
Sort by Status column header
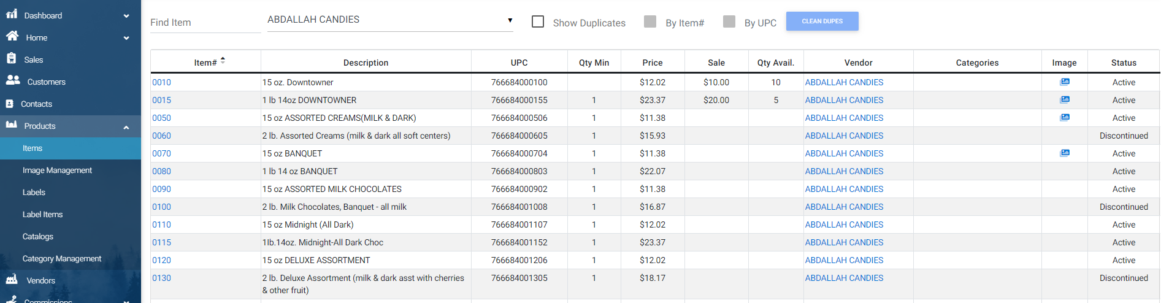click(x=1124, y=63)
